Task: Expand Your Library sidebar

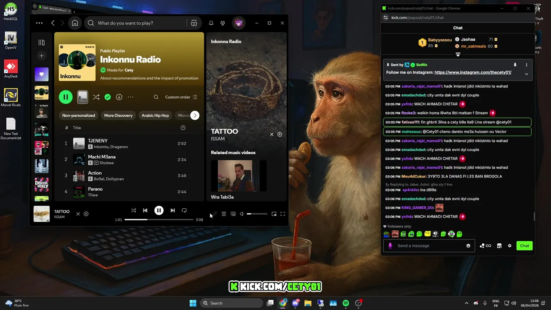Action: [41, 42]
